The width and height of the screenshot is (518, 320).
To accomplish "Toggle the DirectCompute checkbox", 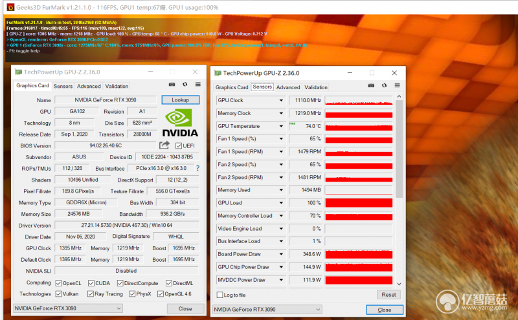I will click(x=120, y=283).
